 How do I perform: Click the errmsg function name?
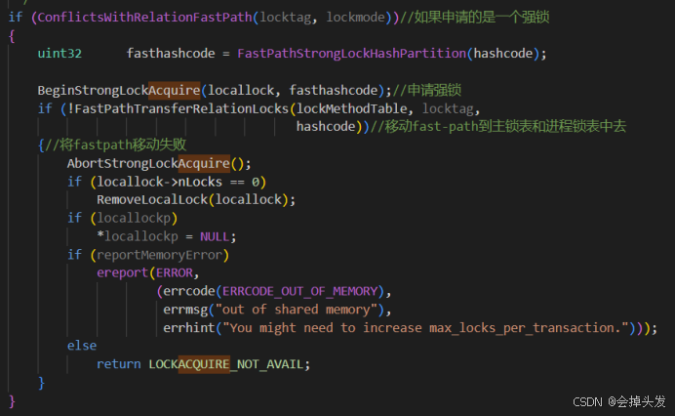pos(185,310)
